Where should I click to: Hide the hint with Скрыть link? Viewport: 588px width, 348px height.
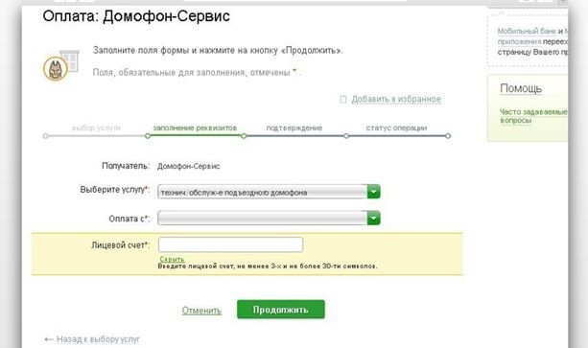172,259
